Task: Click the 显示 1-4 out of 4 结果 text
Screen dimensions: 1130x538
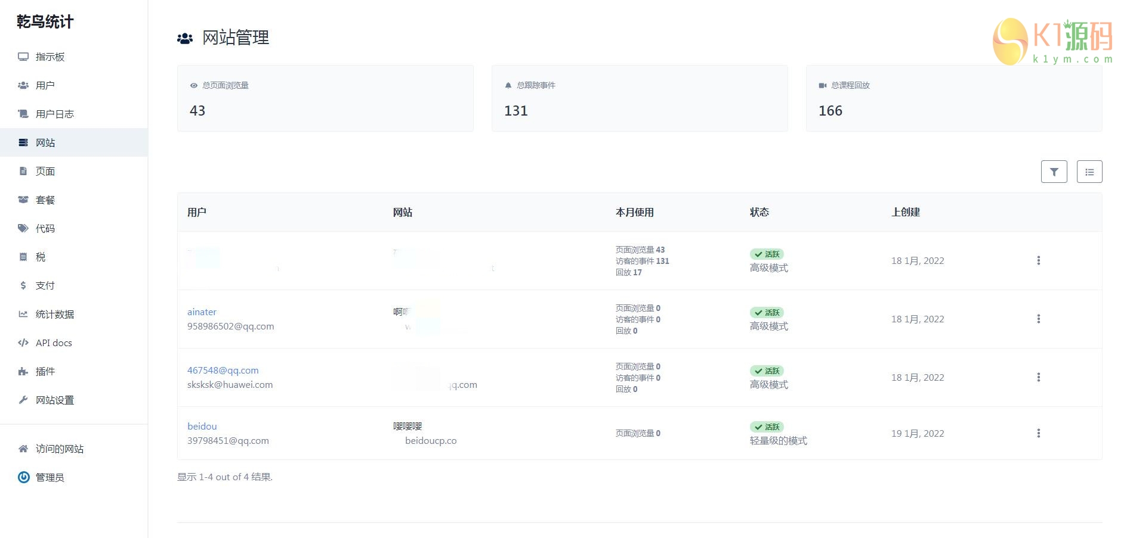Action: click(x=225, y=477)
